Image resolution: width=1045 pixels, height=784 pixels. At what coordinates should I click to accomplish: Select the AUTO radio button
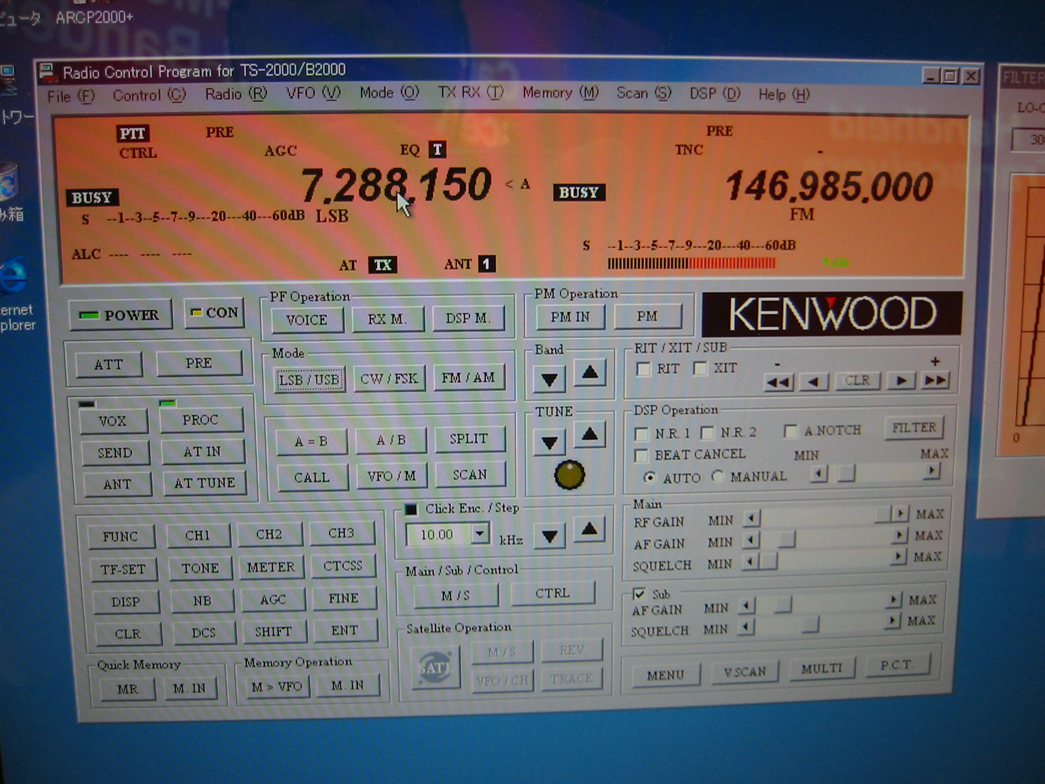click(650, 478)
